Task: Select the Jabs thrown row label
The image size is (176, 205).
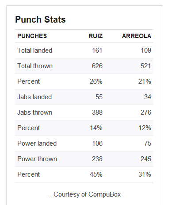Action: 35,112
